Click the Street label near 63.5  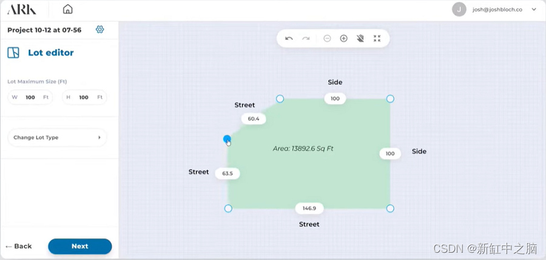pyautogui.click(x=198, y=172)
